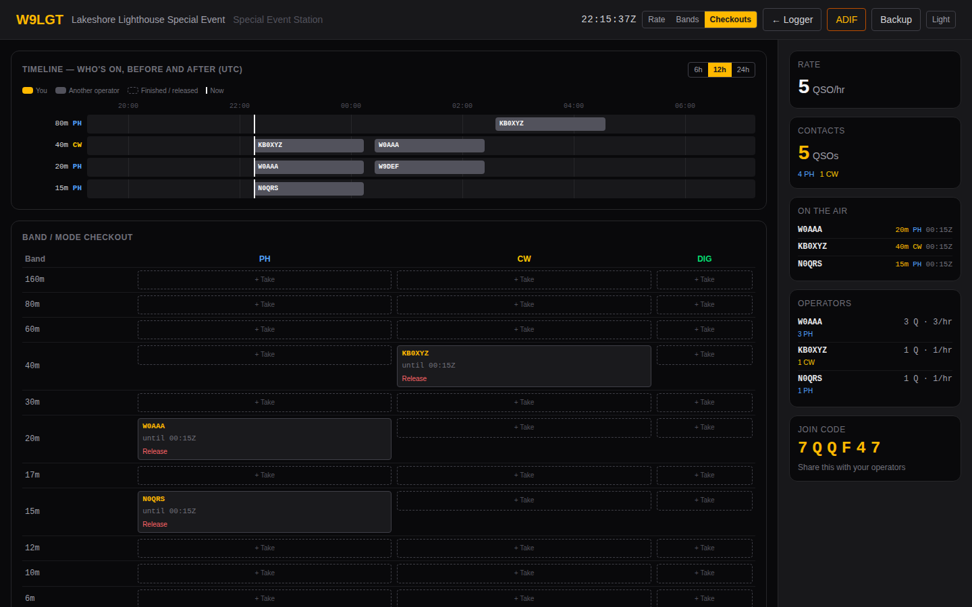The width and height of the screenshot is (972, 607).
Task: Go back to the Logger
Action: (x=792, y=20)
